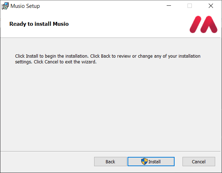Click the white header banner background

tap(126, 25)
